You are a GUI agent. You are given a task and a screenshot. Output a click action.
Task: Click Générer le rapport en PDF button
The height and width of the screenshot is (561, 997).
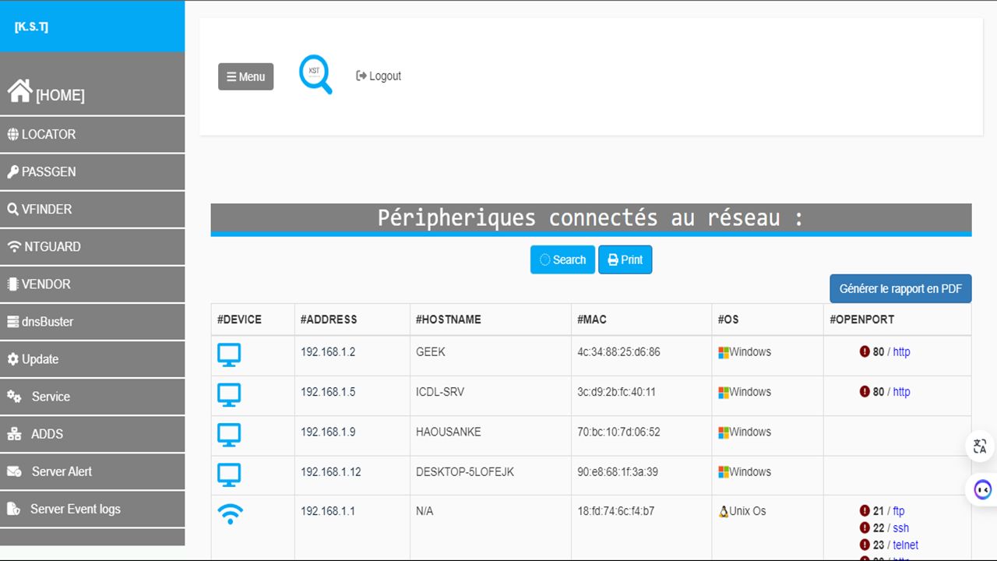[900, 288]
